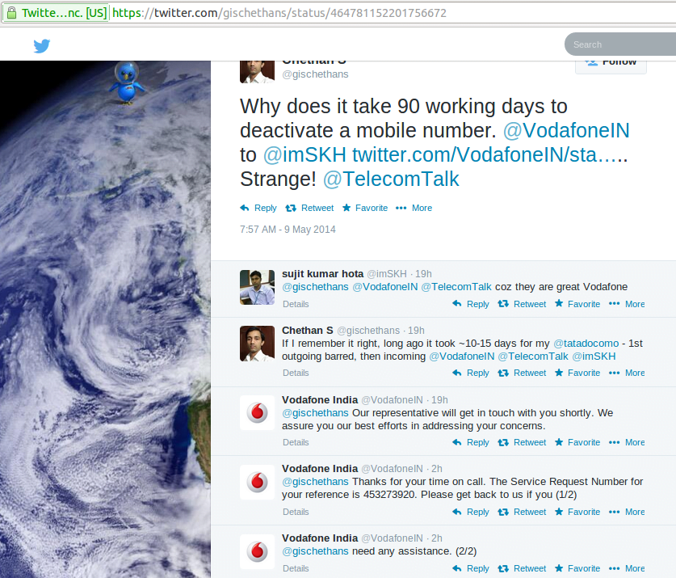Retweet the Service Request Number tweet
The width and height of the screenshot is (676, 578).
click(x=522, y=512)
